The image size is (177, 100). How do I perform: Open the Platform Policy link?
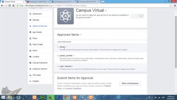pyautogui.click(x=84, y=87)
